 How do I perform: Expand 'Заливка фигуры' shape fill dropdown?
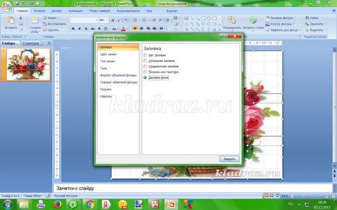click(281, 18)
